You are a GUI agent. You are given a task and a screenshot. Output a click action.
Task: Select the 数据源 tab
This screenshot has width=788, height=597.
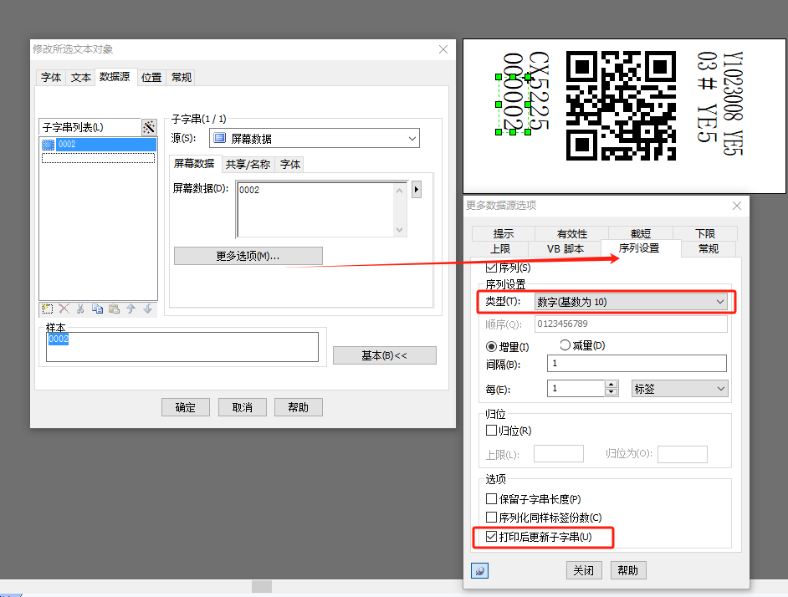click(115, 76)
